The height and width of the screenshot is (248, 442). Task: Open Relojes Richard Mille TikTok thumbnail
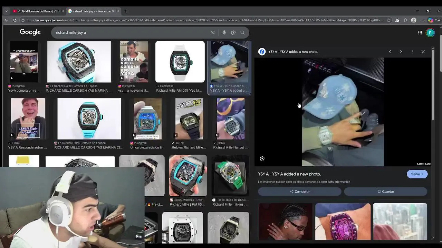tap(189, 118)
